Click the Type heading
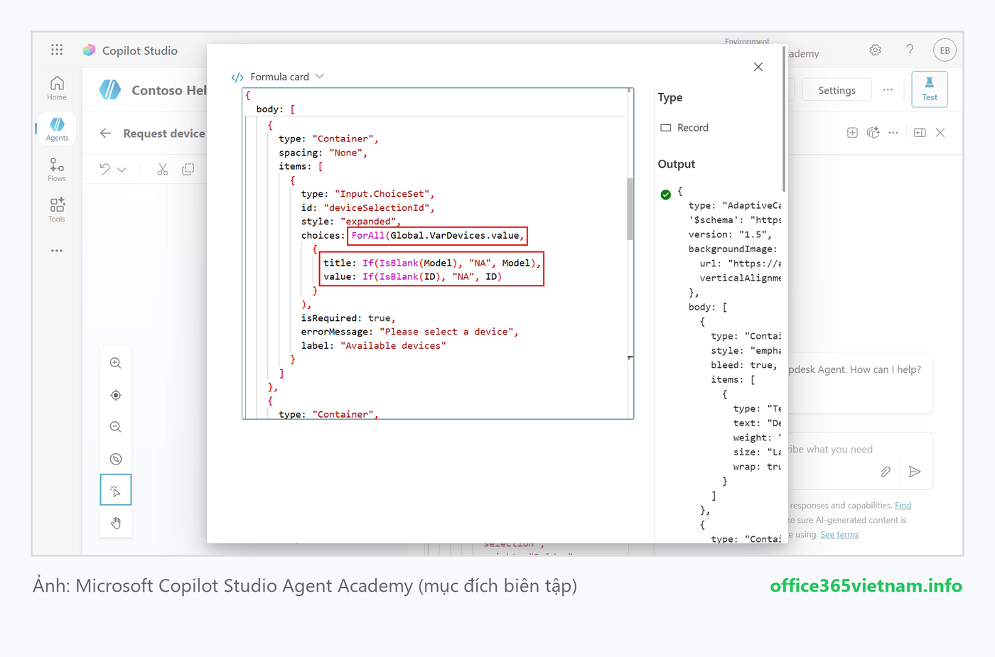Image resolution: width=995 pixels, height=657 pixels. coord(670,97)
